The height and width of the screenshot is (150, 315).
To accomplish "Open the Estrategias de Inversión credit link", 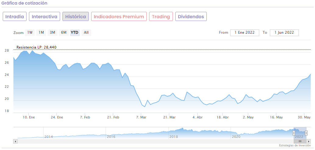I will [x=295, y=145].
